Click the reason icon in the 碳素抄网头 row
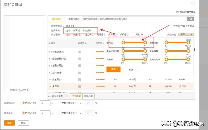The width and height of the screenshot is (208, 130). [x=79, y=66]
